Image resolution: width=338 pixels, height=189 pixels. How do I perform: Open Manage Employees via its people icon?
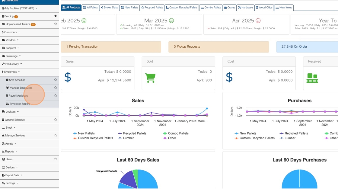pos(7,88)
